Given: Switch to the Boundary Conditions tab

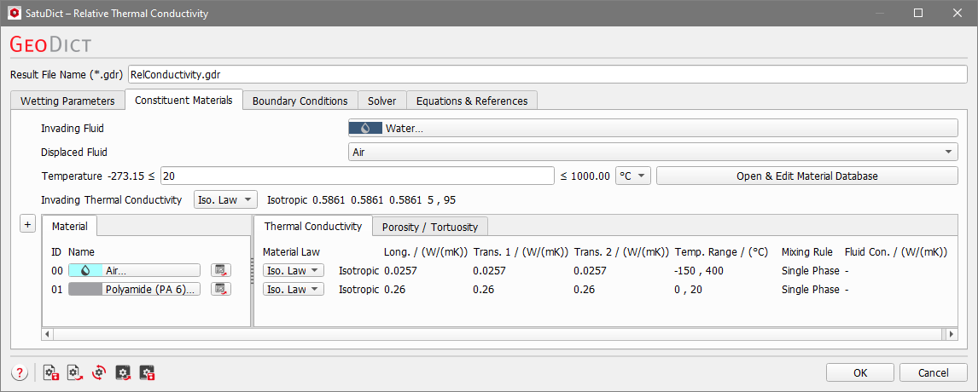Looking at the screenshot, I should (300, 101).
